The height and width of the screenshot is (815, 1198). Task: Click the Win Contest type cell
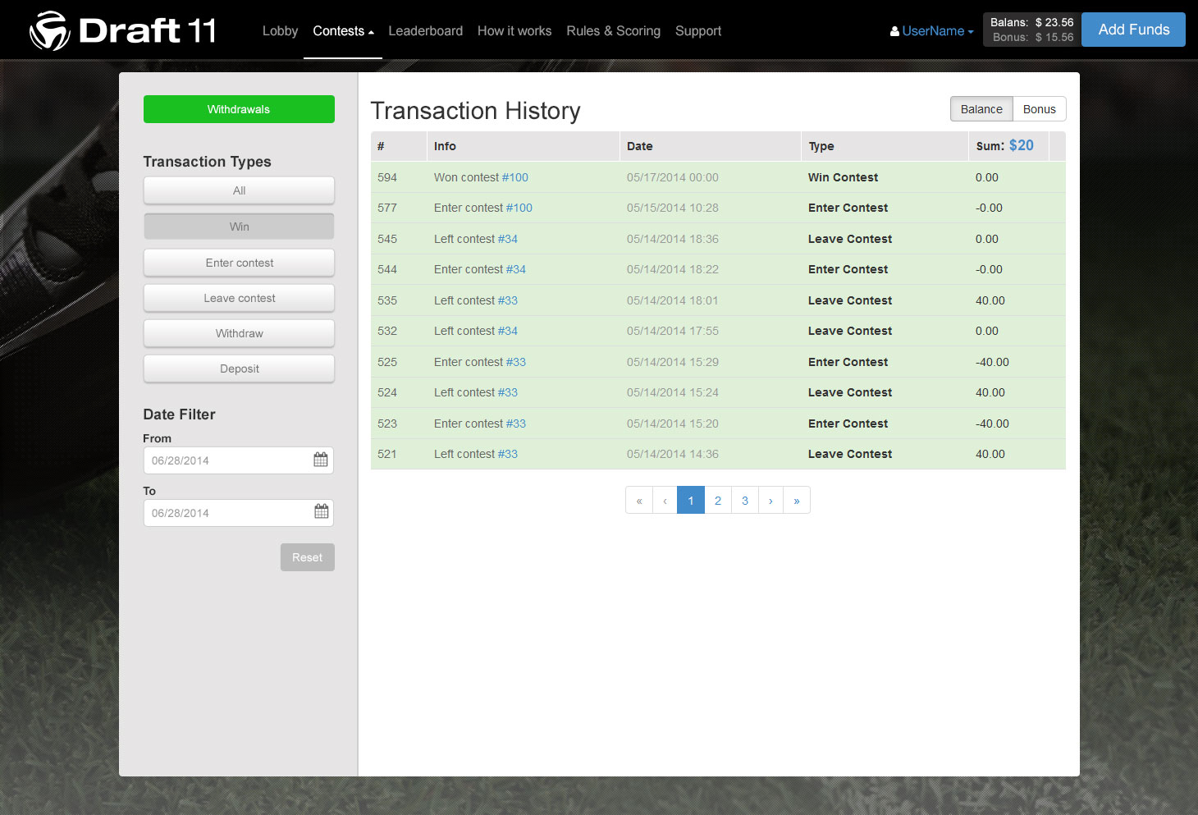[x=843, y=177]
